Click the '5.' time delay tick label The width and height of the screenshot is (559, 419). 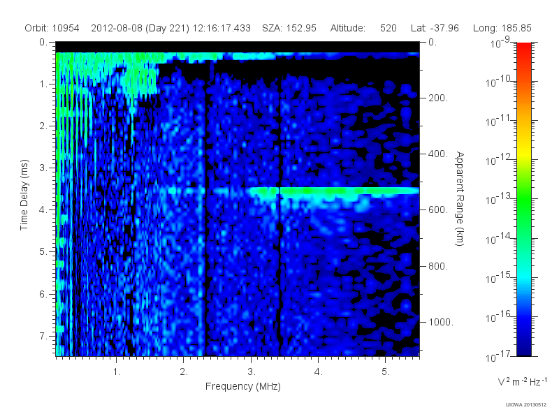click(43, 252)
